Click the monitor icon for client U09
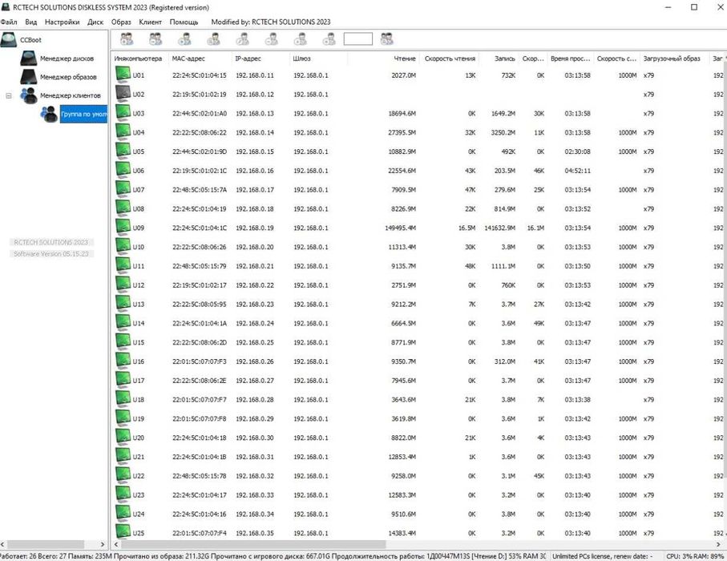This screenshot has height=561, width=727. coord(123,227)
